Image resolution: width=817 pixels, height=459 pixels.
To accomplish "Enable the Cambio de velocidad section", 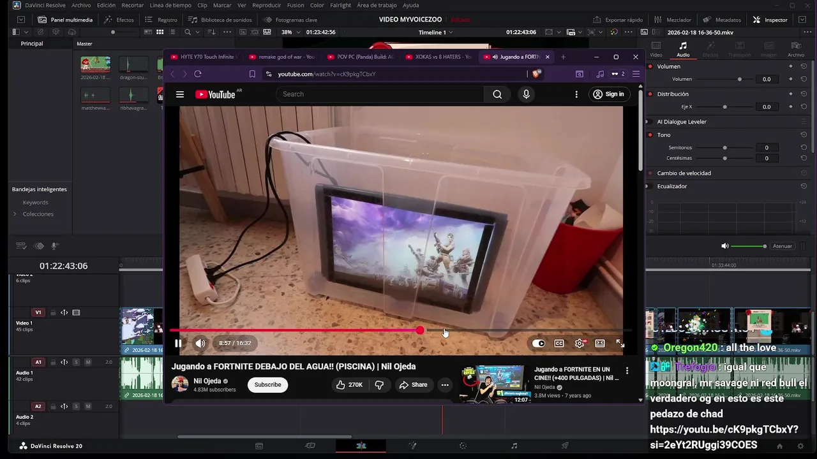I will pyautogui.click(x=650, y=173).
